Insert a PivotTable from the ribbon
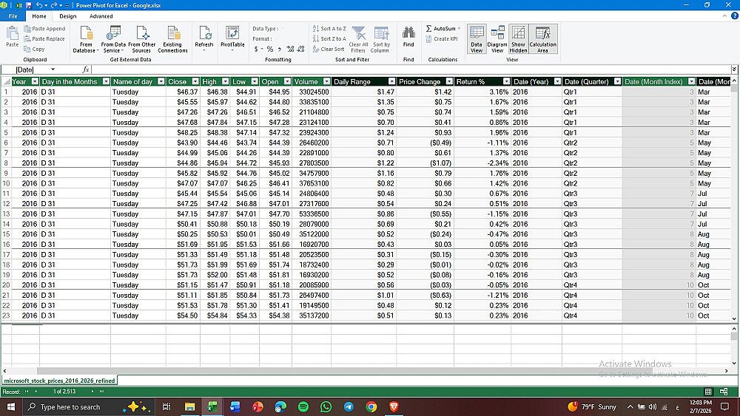Viewport: 740px width, 416px height. [x=232, y=38]
